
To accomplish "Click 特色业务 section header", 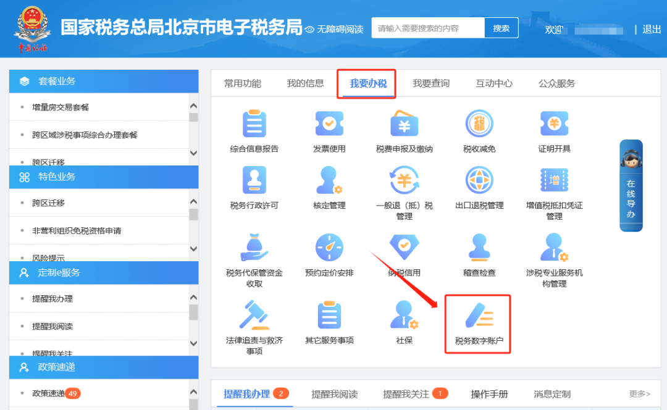I will pyautogui.click(x=104, y=177).
